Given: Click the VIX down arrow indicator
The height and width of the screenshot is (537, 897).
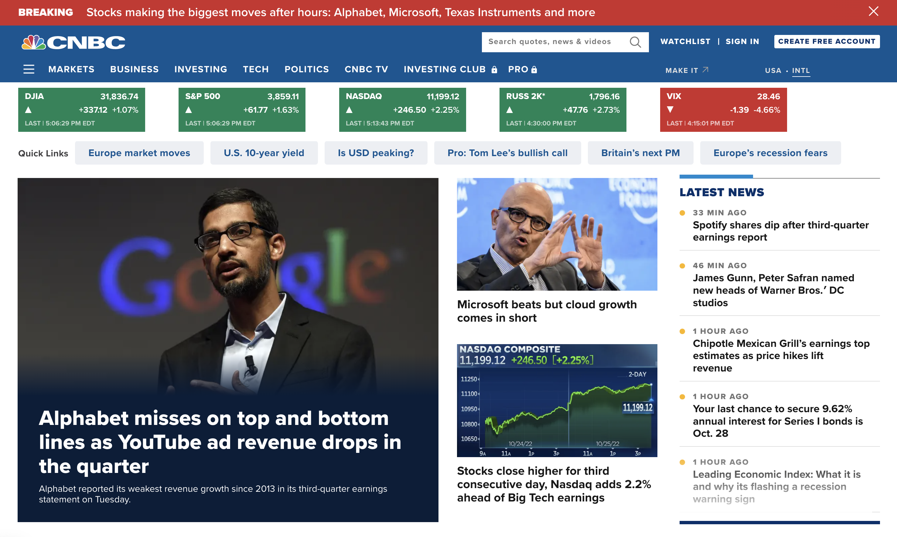Looking at the screenshot, I should [670, 109].
